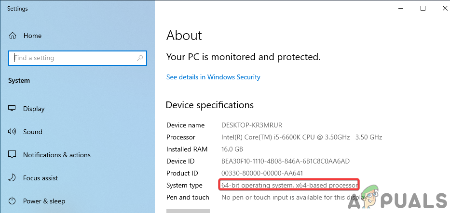Click the Device ID label
The image size is (450, 213).
180,161
